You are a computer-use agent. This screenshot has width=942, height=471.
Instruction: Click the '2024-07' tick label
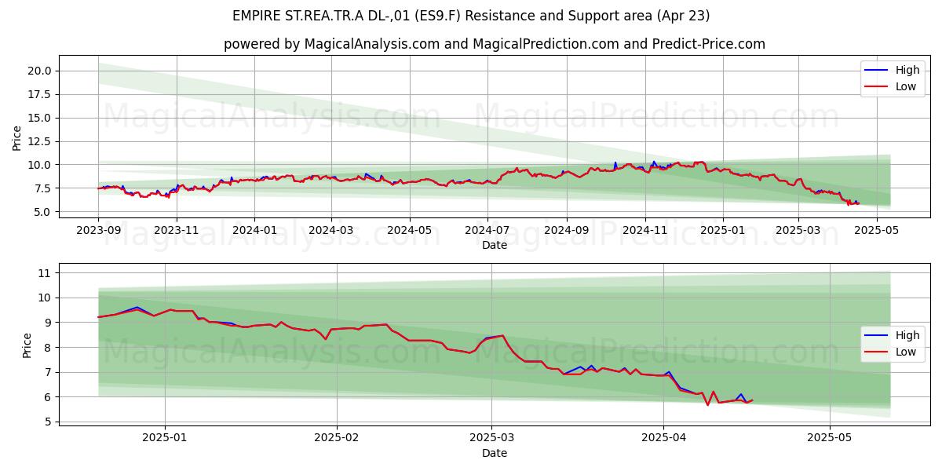coord(487,230)
